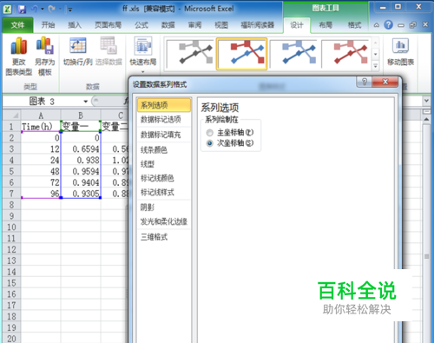Click the Undo icon in Quick Access Toolbar
This screenshot has width=434, height=343.
35,10
